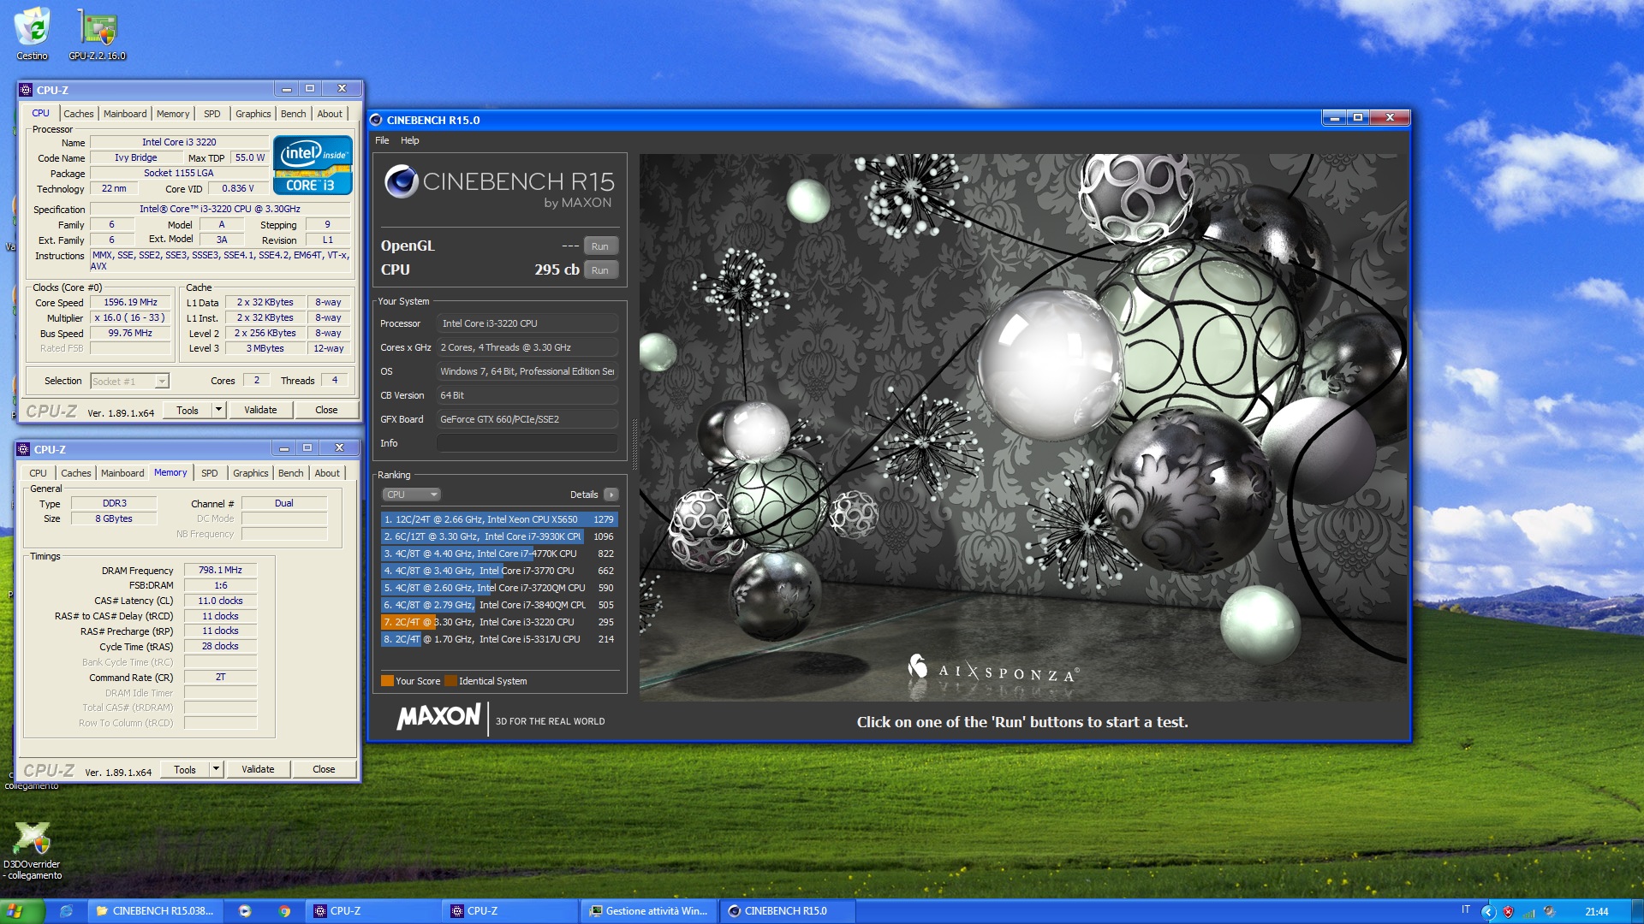Open the Help menu in Cinebench
1644x924 pixels.
click(x=410, y=140)
